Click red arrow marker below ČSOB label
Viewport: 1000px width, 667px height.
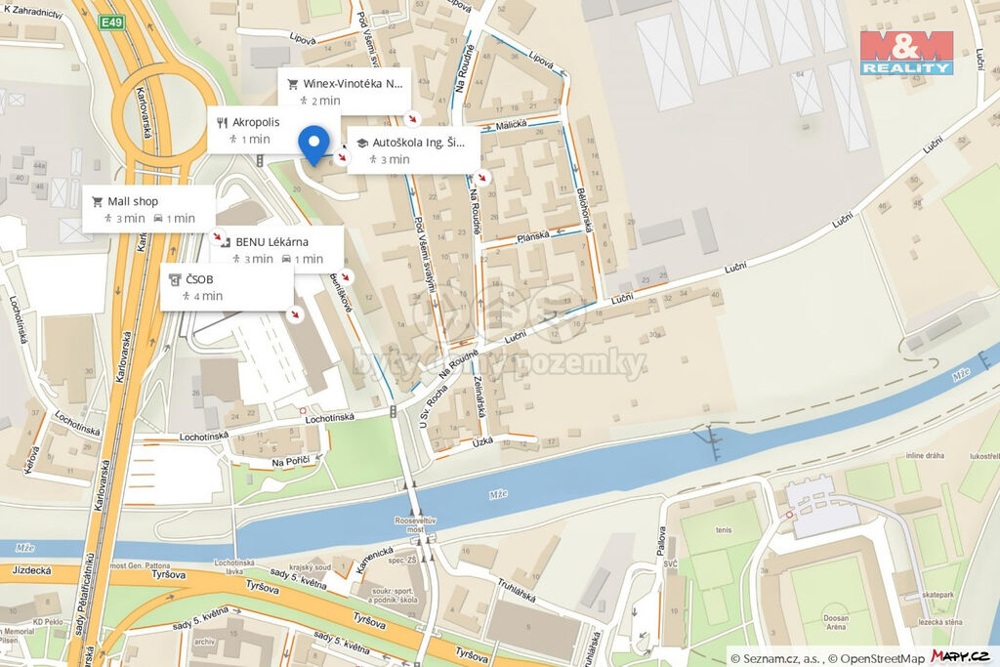[x=295, y=314]
